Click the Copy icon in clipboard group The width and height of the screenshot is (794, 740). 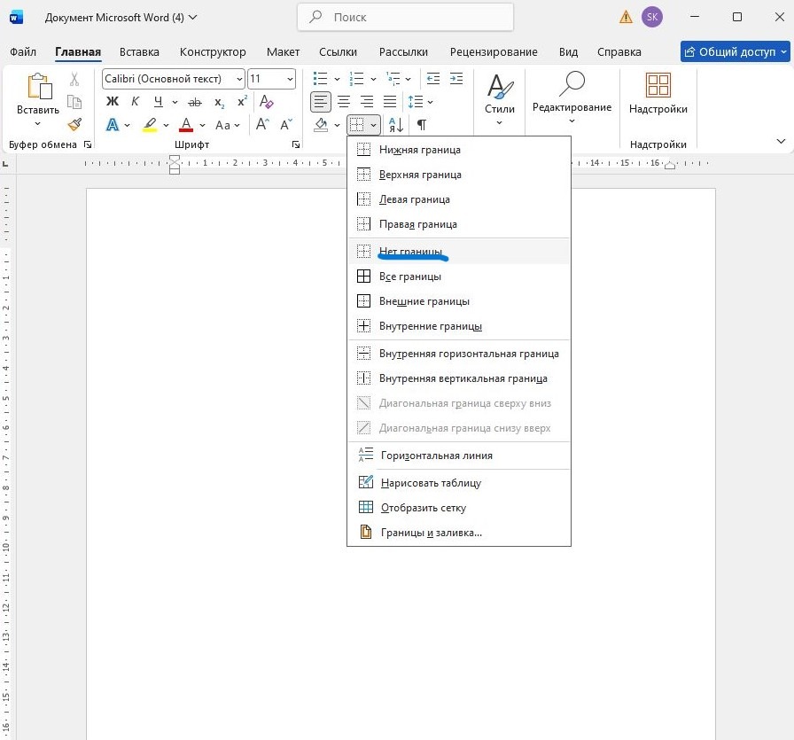(74, 102)
